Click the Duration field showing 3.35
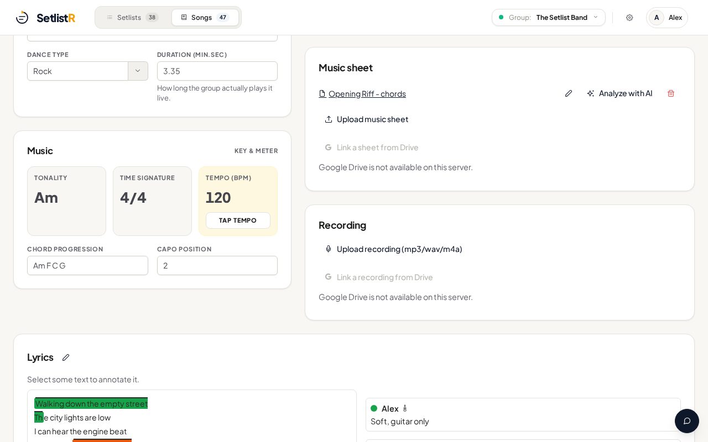Screen dimensions: 708x442 [217, 71]
